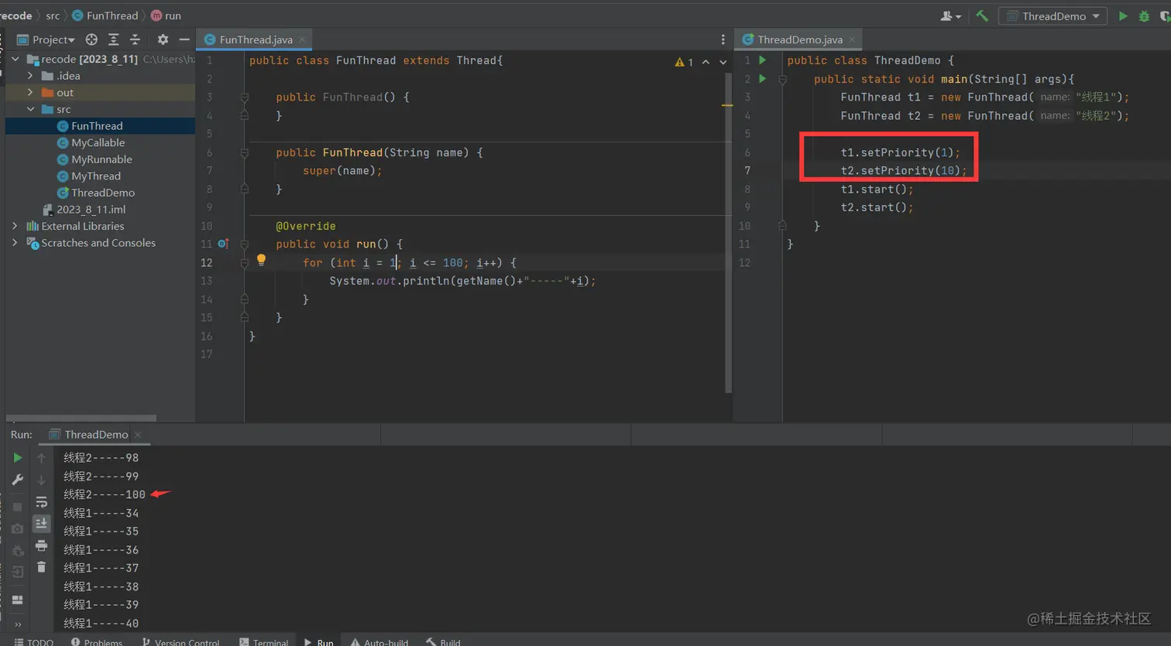
Task: Collapse the recode project root node
Action: pyautogui.click(x=15, y=59)
